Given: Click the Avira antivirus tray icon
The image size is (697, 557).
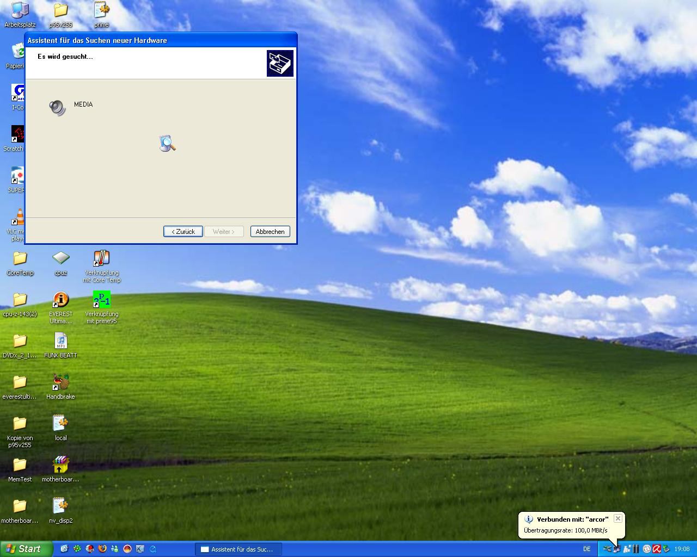Looking at the screenshot, I should tap(657, 549).
